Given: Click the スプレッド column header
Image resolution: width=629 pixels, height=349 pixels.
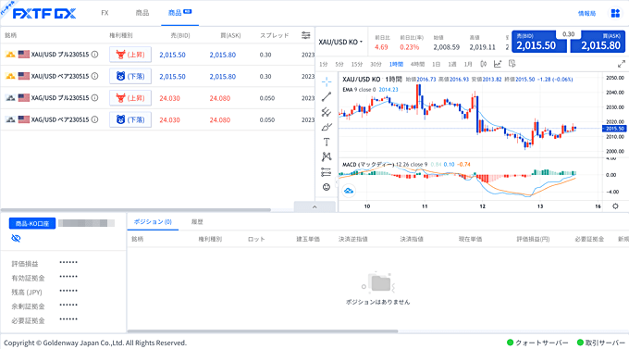Looking at the screenshot, I should click(275, 35).
